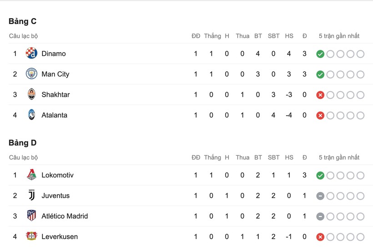The image size is (373, 251).
Task: Click the Dinamo club crest icon
Action: click(31, 54)
